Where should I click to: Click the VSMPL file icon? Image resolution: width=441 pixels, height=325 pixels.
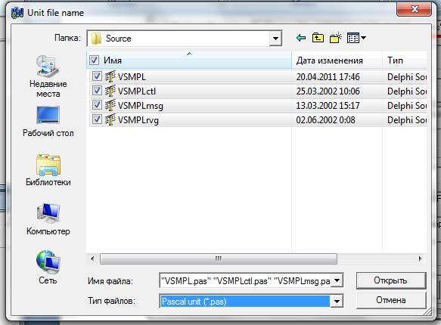(110, 76)
